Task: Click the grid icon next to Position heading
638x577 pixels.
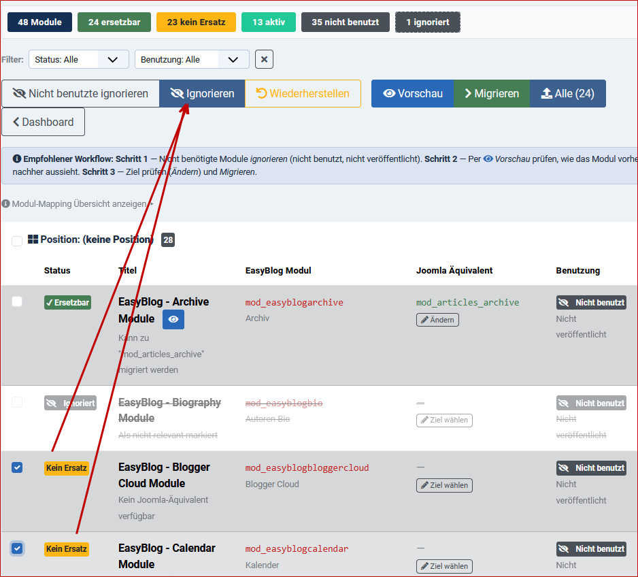Action: pyautogui.click(x=32, y=239)
